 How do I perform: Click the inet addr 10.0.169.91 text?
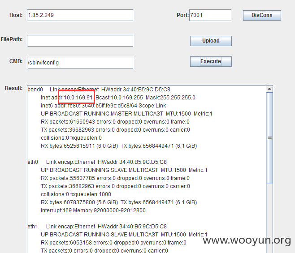(x=67, y=98)
